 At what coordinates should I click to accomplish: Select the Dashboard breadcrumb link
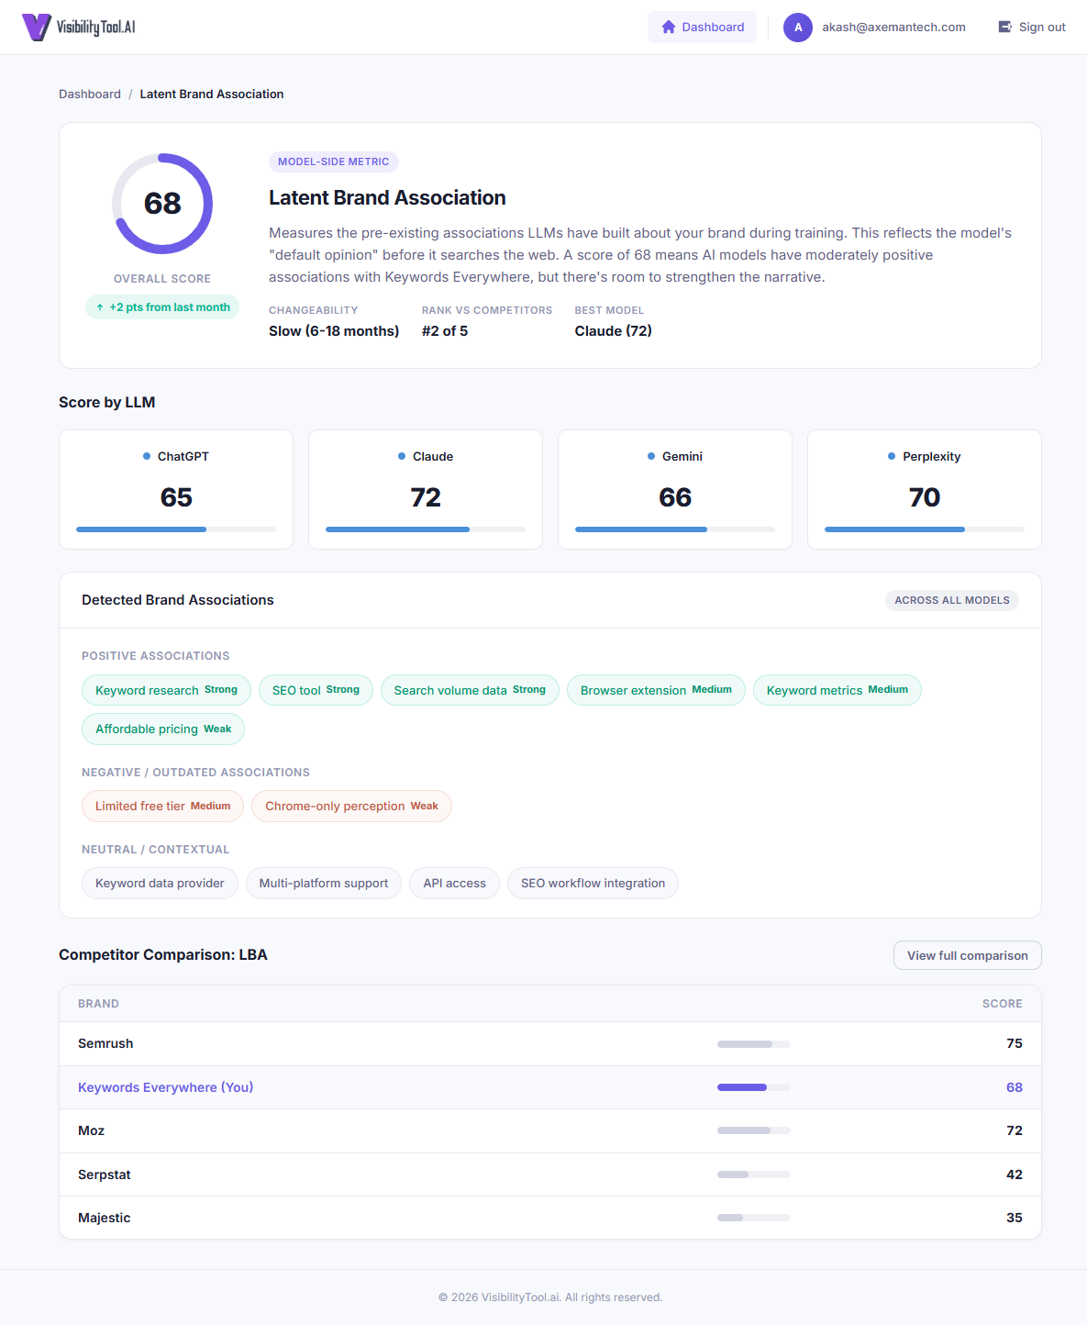[89, 94]
